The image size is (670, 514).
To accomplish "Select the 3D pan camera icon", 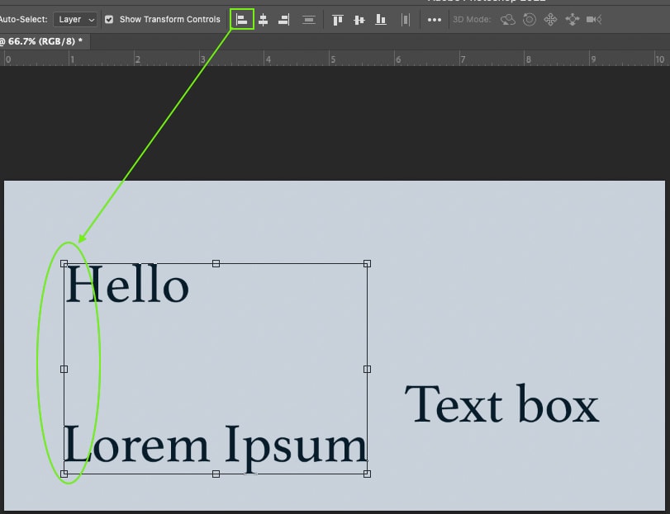I will pos(550,19).
